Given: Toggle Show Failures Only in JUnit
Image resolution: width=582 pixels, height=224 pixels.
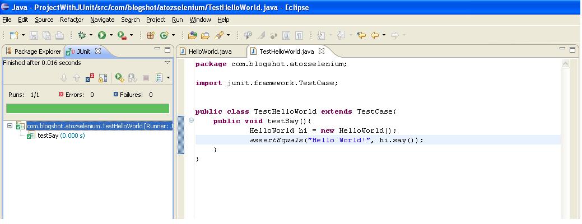Looking at the screenshot, I should (x=90, y=78).
